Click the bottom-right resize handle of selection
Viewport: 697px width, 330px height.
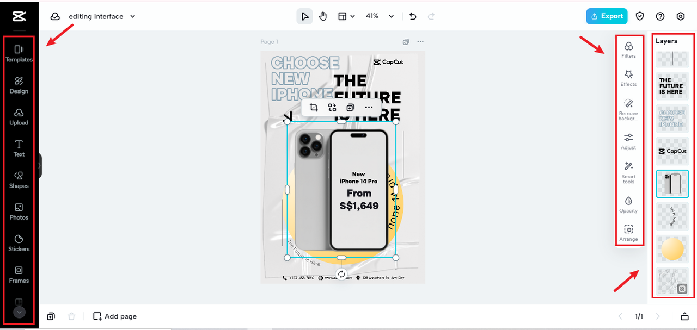[x=396, y=258]
